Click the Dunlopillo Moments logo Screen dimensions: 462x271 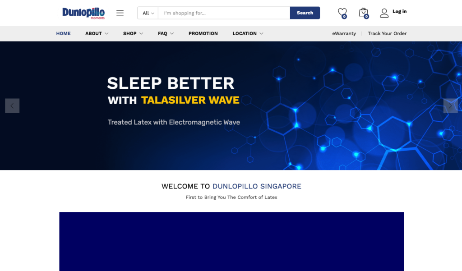pyautogui.click(x=83, y=13)
